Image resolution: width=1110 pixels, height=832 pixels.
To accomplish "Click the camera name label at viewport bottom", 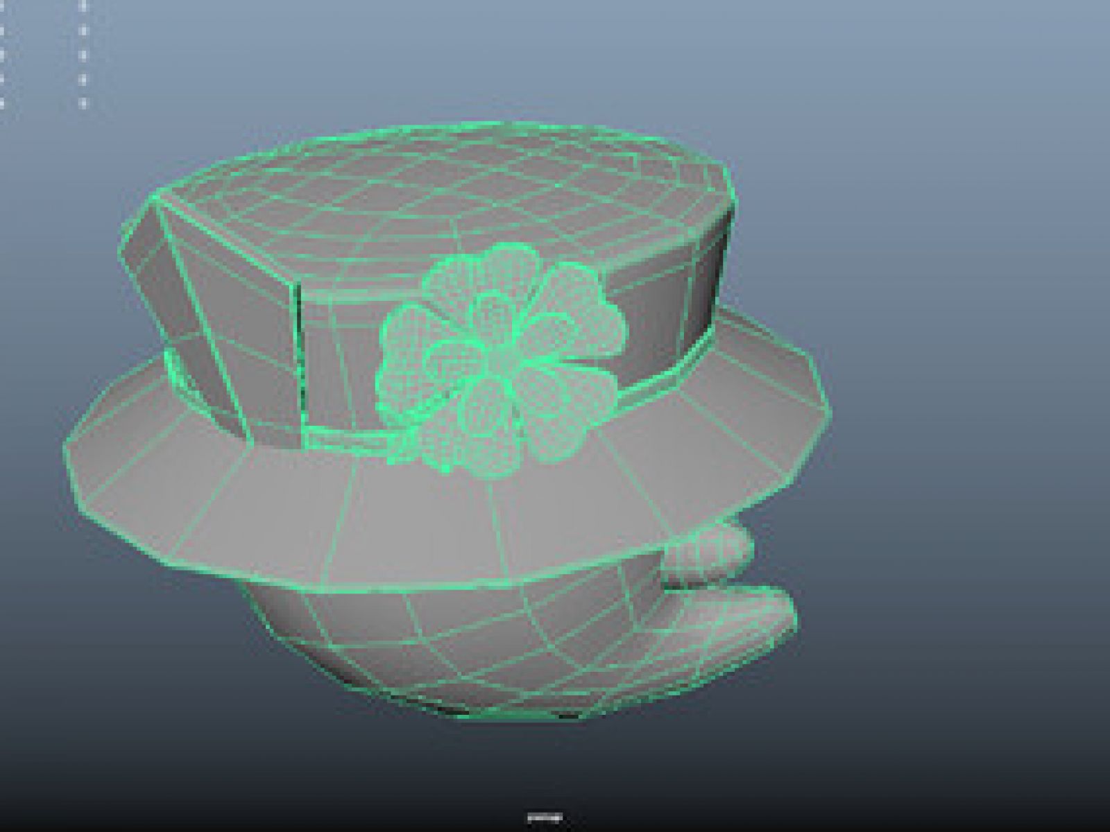I will pyautogui.click(x=545, y=817).
